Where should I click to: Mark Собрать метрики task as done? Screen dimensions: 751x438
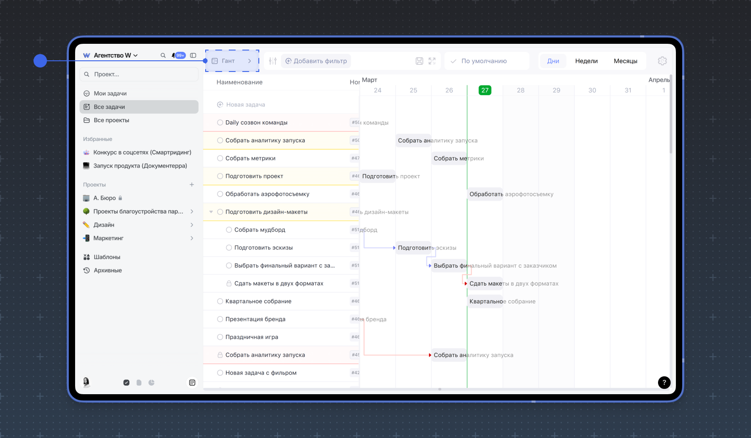[220, 158]
